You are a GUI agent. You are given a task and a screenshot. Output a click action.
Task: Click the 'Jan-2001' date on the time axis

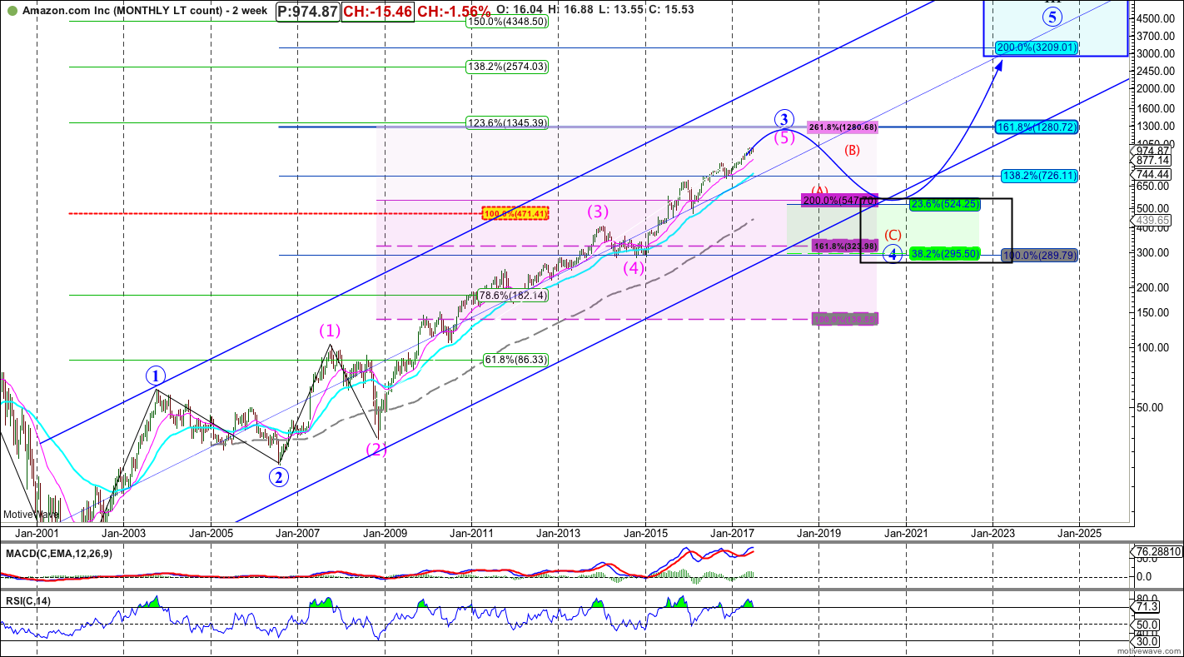tap(37, 533)
